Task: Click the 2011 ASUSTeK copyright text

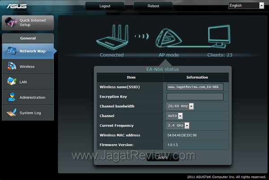Action: [226, 177]
